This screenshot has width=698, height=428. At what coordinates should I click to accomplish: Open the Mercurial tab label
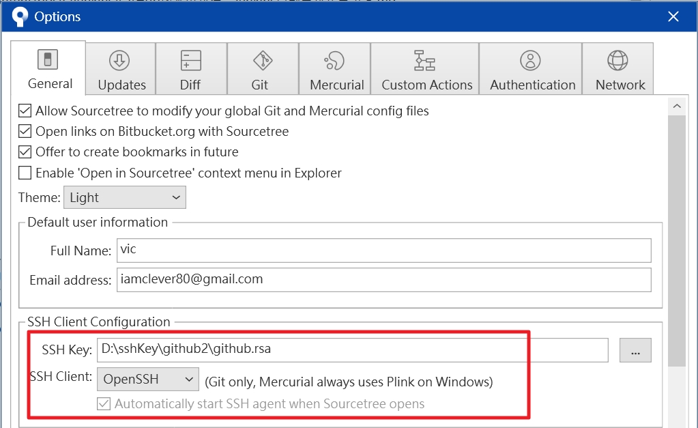[337, 85]
